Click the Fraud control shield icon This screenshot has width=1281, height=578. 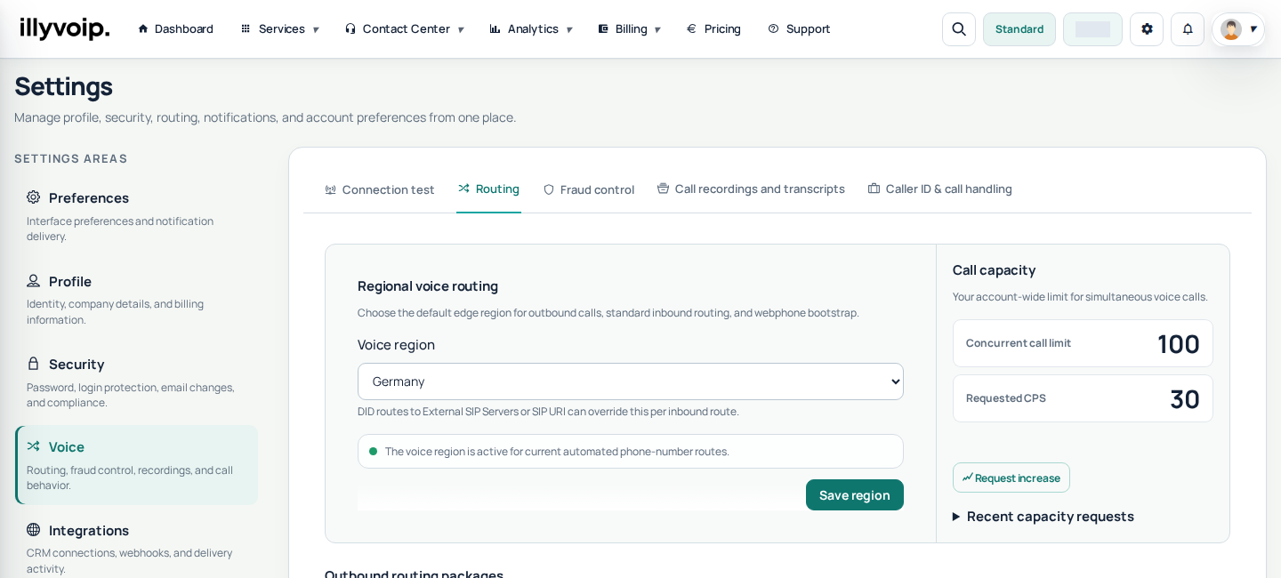pos(549,189)
